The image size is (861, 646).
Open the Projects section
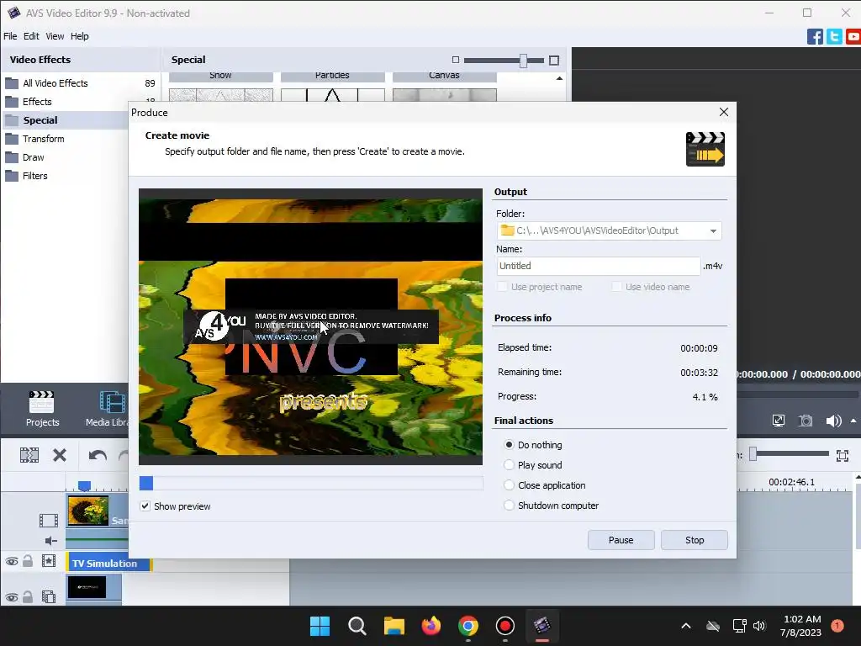[x=42, y=409]
